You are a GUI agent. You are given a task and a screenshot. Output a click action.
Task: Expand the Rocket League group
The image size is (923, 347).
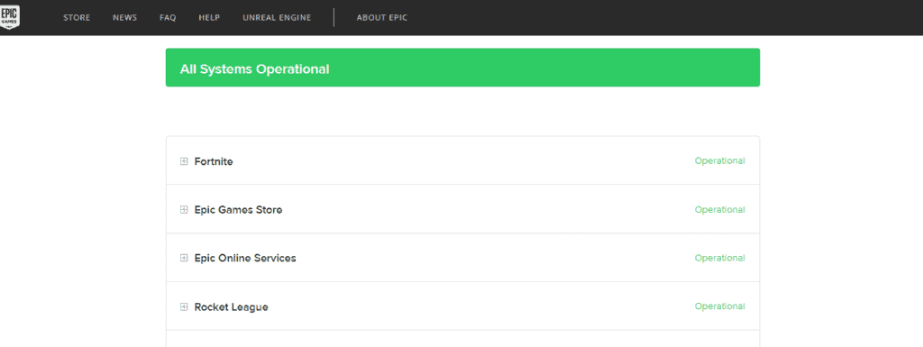pyautogui.click(x=184, y=307)
